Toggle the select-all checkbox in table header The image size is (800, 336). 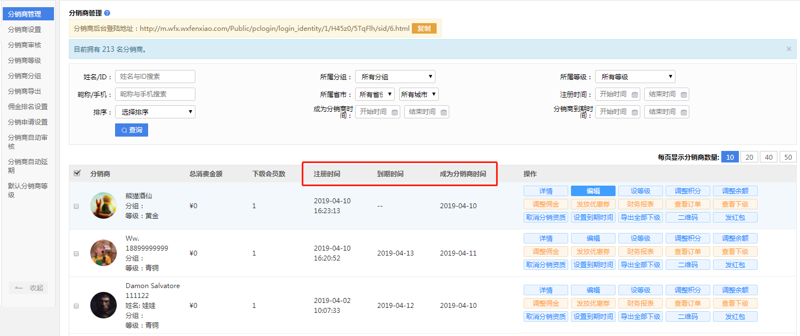[x=77, y=174]
